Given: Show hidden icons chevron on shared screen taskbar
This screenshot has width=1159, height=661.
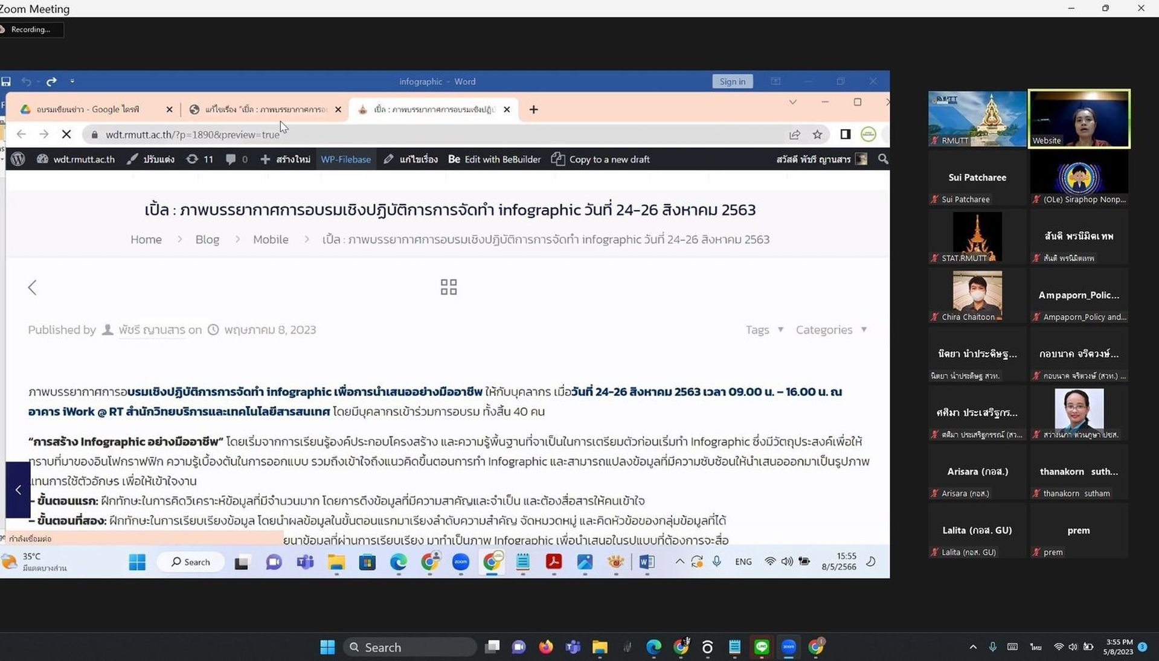Looking at the screenshot, I should pos(679,562).
